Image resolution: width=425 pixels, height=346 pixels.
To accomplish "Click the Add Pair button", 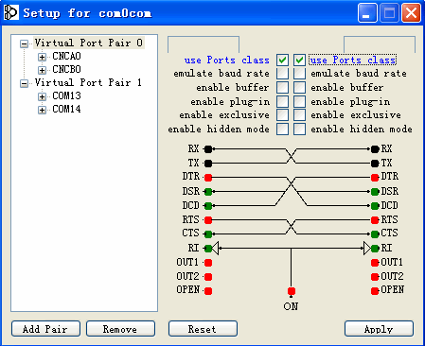I will (x=45, y=329).
